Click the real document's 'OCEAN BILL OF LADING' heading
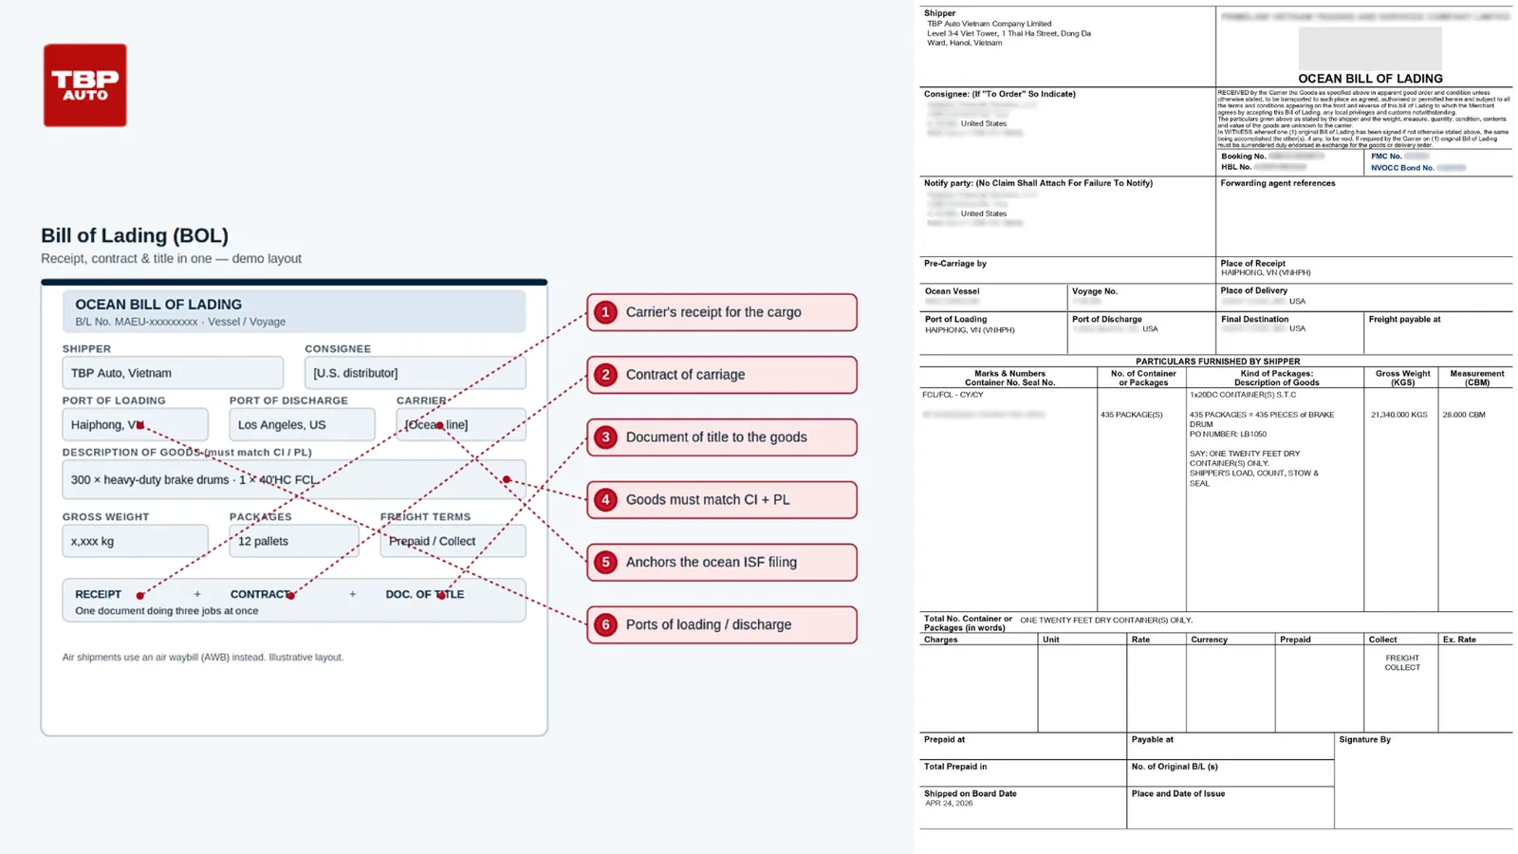This screenshot has width=1518, height=854. pyautogui.click(x=1370, y=79)
